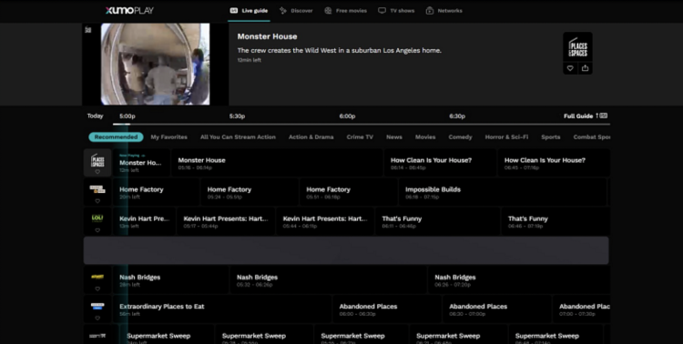Select Kevin Hart Presents 05:17 showing
Screen dimensions: 683x344
[x=226, y=221]
